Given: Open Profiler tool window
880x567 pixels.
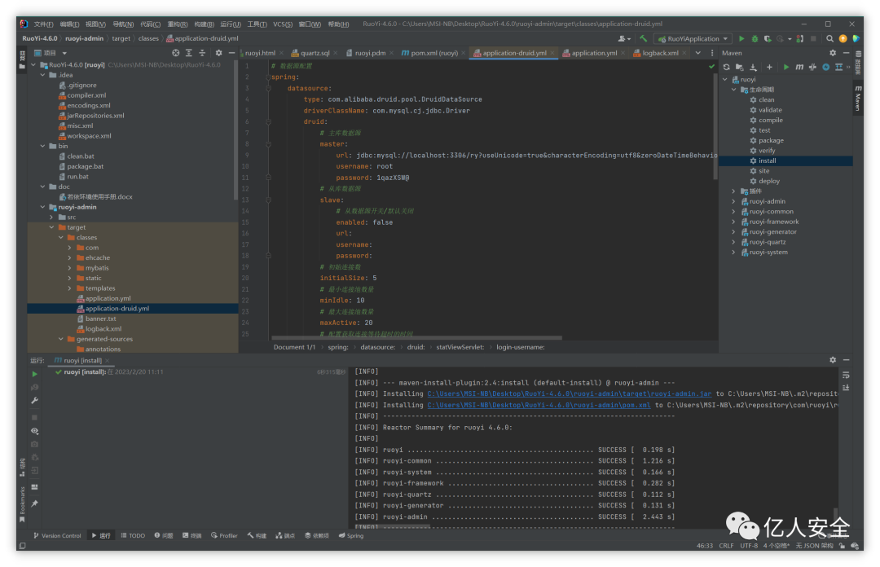Looking at the screenshot, I should click(224, 535).
